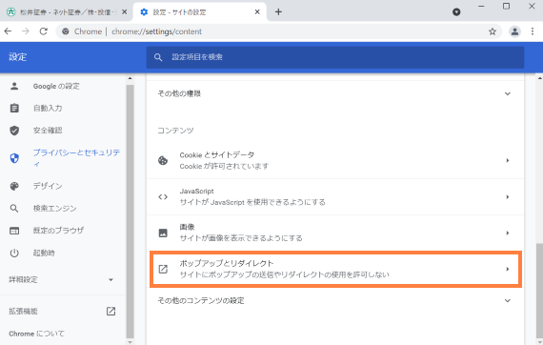Click the 設定 header title
Image resolution: width=543 pixels, height=345 pixels.
[x=18, y=57]
